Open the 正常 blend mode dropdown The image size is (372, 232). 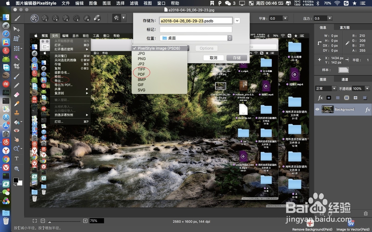click(325, 88)
